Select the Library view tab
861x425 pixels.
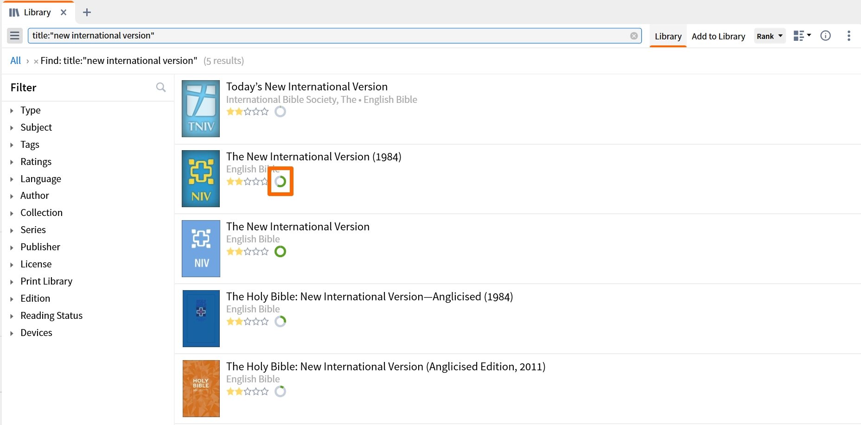click(668, 36)
